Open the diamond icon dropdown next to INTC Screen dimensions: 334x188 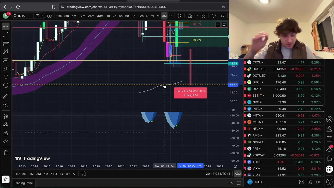coord(39,16)
